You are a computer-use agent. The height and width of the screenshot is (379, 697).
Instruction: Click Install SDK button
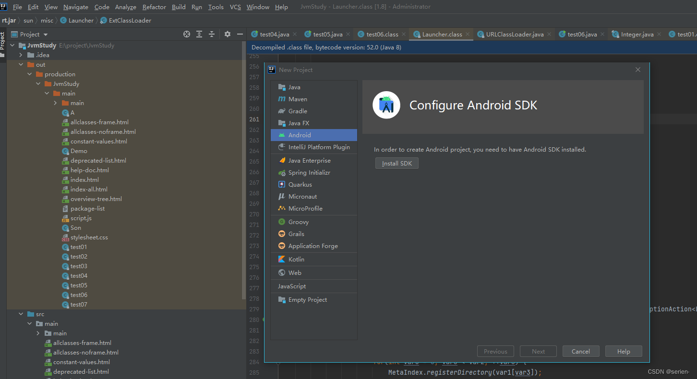pos(397,164)
